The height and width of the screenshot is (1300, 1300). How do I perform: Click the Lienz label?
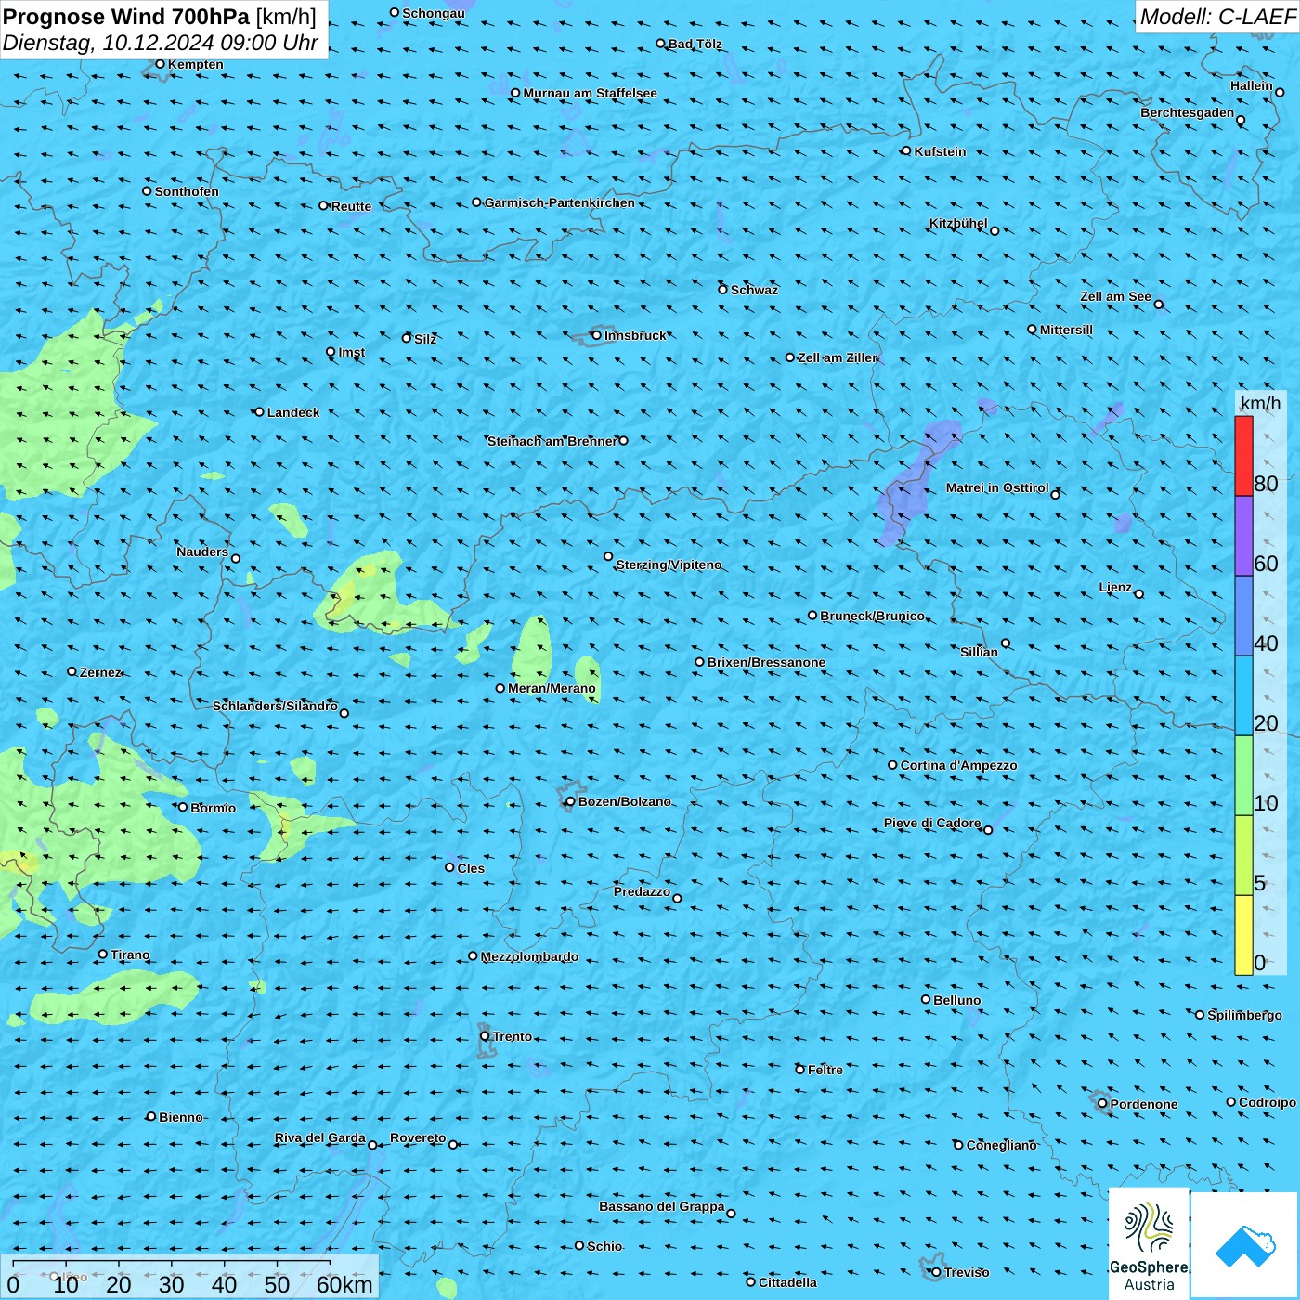tap(1115, 587)
